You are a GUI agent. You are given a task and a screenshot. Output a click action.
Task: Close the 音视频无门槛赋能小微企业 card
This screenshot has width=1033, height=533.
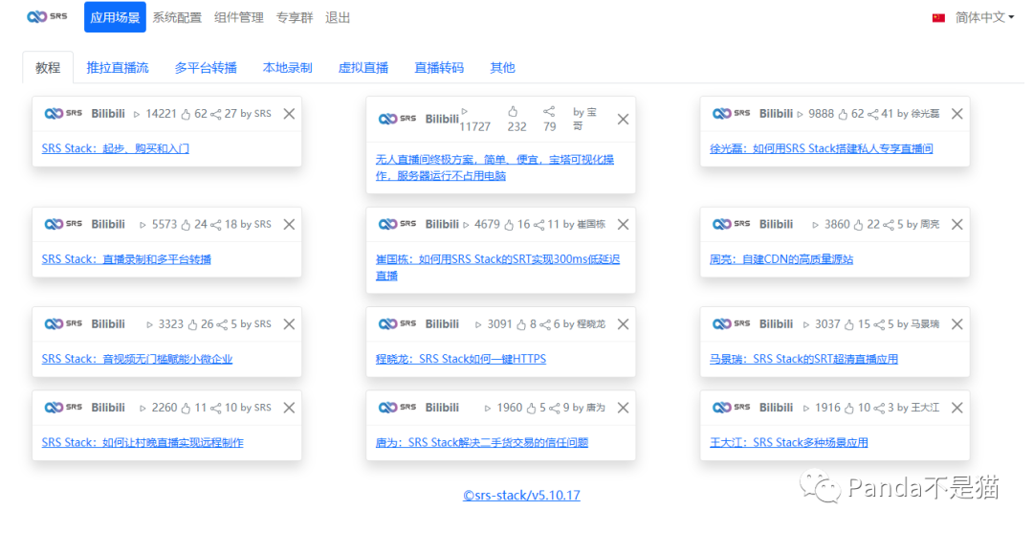289,324
